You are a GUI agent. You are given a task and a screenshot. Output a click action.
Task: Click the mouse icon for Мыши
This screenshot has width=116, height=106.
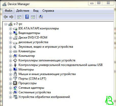click(15, 74)
